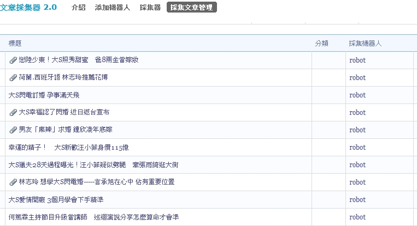The height and width of the screenshot is (226, 417).
Task: Select the 採集文章管理 tab
Action: pyautogui.click(x=191, y=8)
